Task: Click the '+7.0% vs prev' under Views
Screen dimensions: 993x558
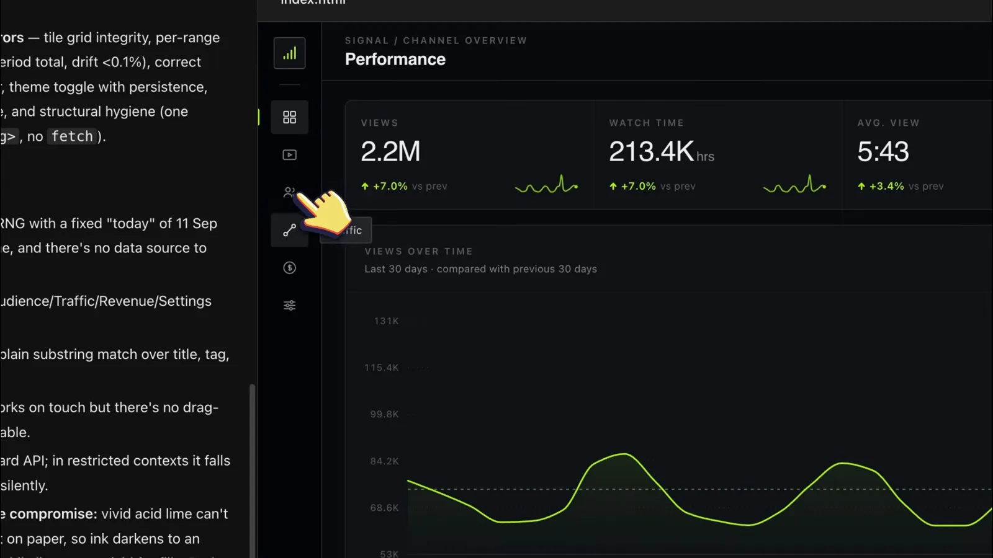Action: [404, 186]
